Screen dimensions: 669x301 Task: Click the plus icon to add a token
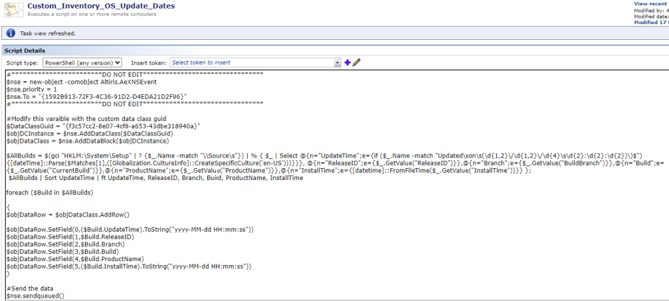coord(347,63)
